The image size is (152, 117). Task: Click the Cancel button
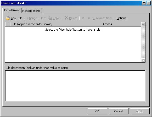pos(119,111)
